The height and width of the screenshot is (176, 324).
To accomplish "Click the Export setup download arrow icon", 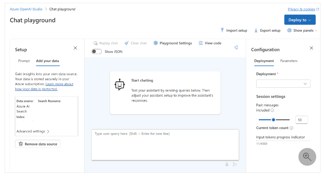I will [256, 30].
